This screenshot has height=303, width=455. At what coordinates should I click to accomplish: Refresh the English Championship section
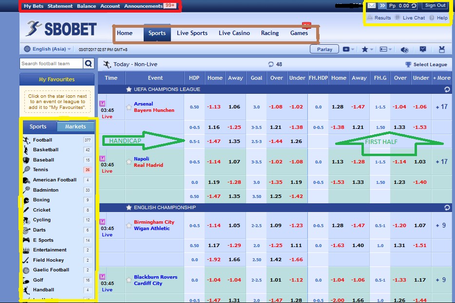pyautogui.click(x=447, y=208)
